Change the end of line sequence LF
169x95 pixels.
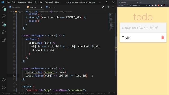tap(73, 93)
